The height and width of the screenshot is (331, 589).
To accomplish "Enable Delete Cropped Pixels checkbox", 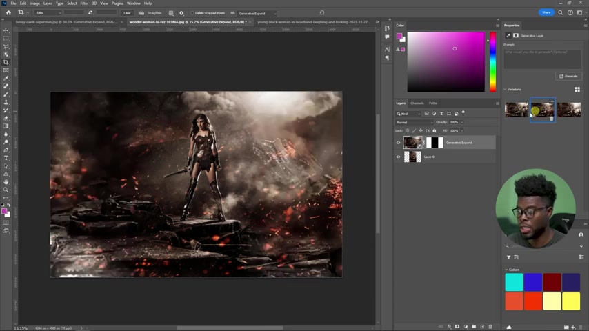I will pyautogui.click(x=192, y=13).
